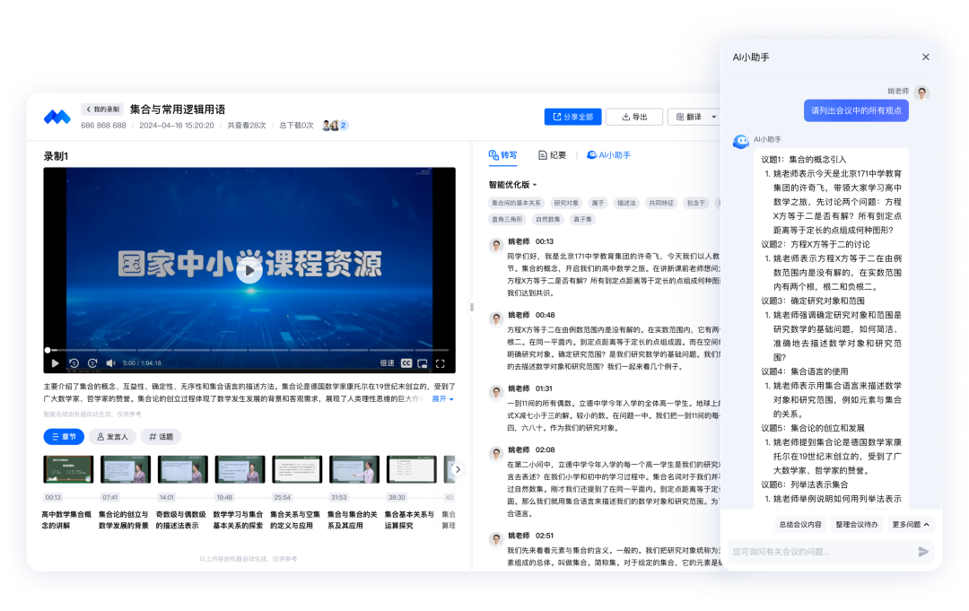Enable CC subtitles on the video
The width and height of the screenshot is (969, 611).
406,363
